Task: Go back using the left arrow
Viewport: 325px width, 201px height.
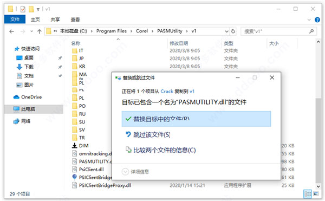Action: tap(11, 31)
